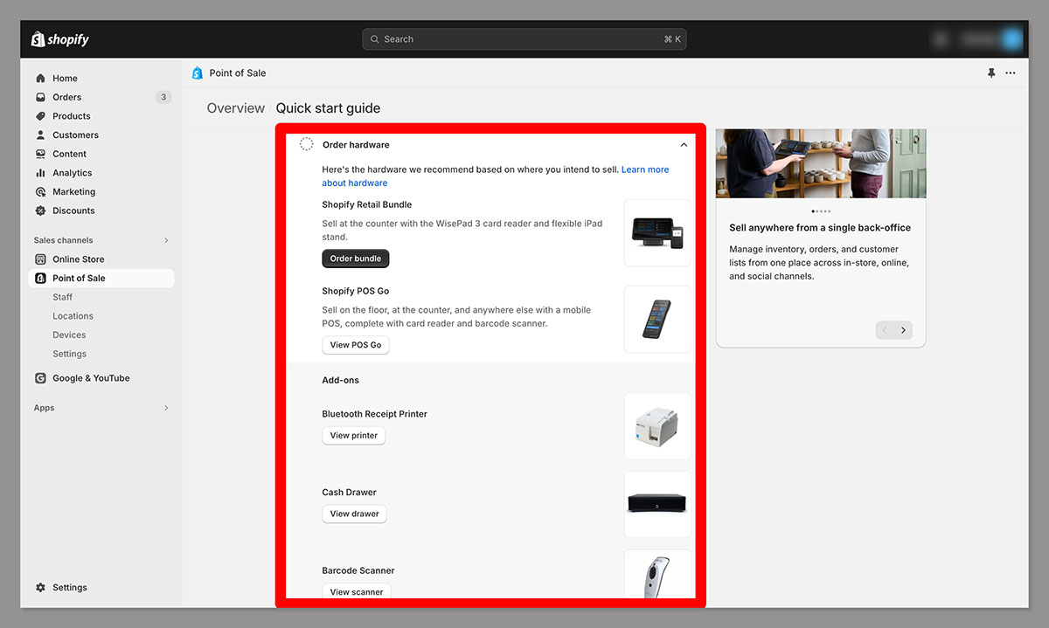The height and width of the screenshot is (628, 1049).
Task: Select the Quick start guide tab
Action: point(328,108)
